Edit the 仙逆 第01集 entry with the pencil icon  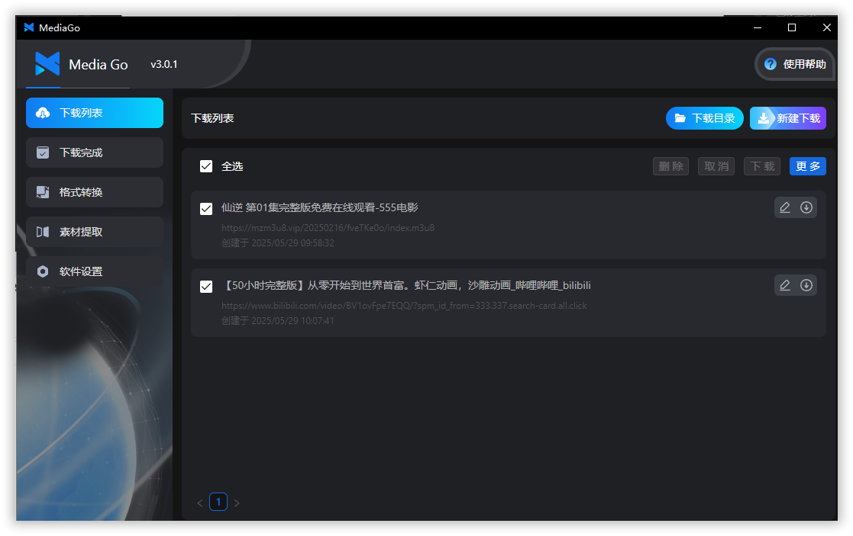click(x=785, y=207)
